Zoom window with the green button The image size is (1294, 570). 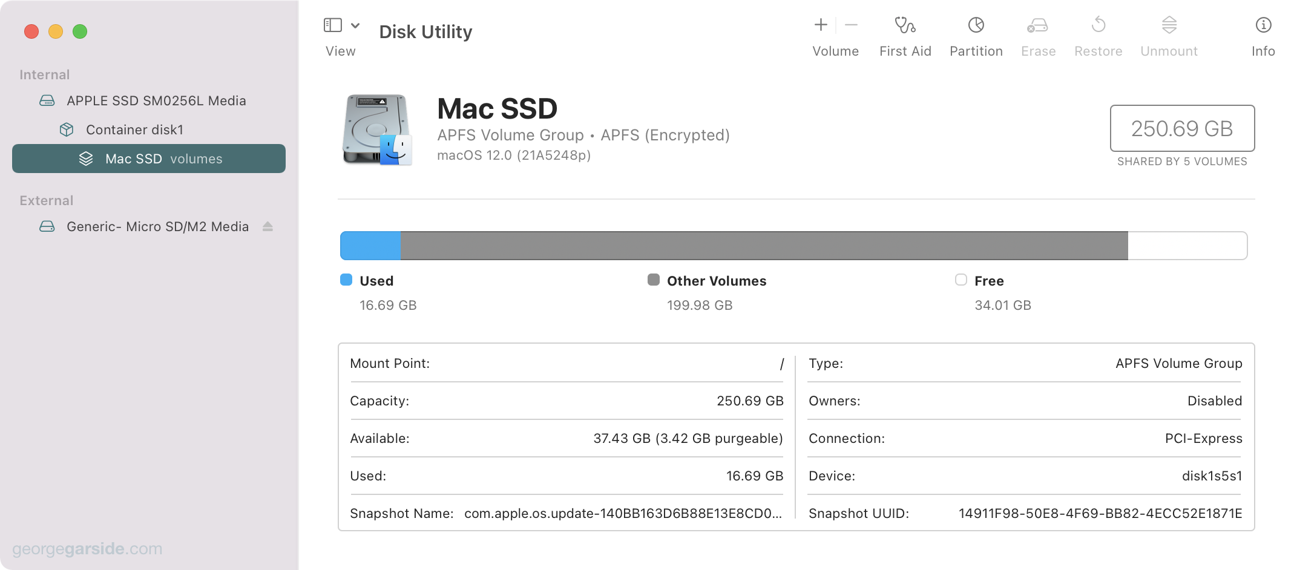pyautogui.click(x=80, y=31)
